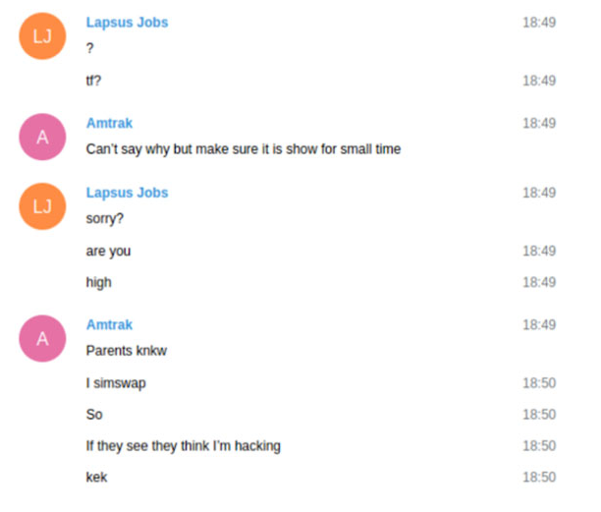Click the 'kek' message
This screenshot has height=512, width=601.
96,477
